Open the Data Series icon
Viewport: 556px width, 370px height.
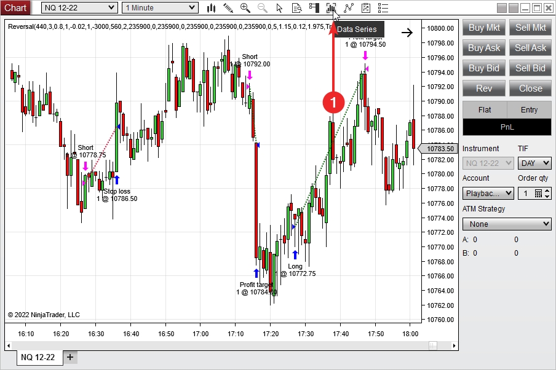tap(332, 8)
